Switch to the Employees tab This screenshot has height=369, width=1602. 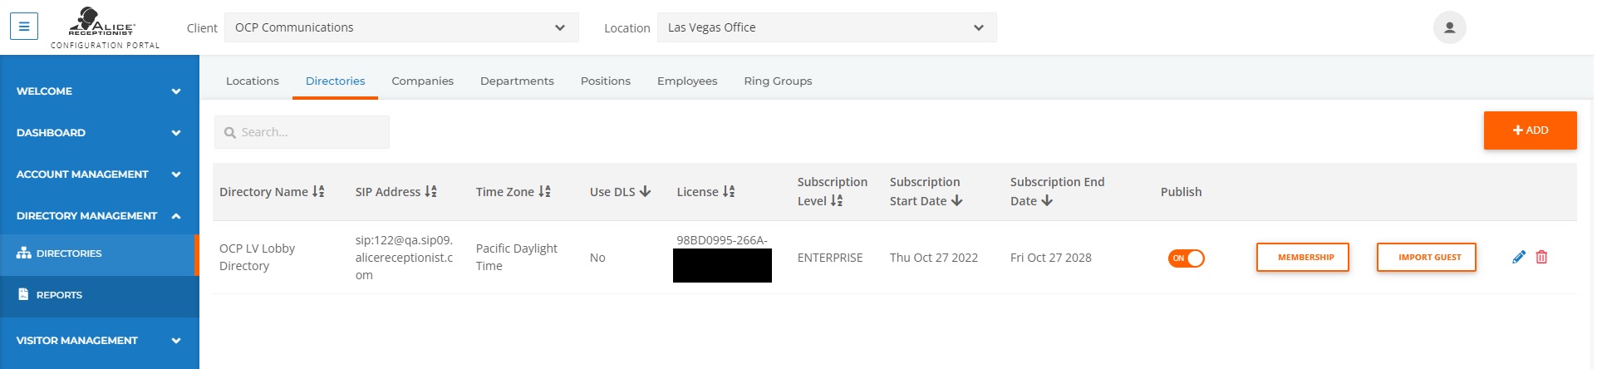tap(687, 81)
